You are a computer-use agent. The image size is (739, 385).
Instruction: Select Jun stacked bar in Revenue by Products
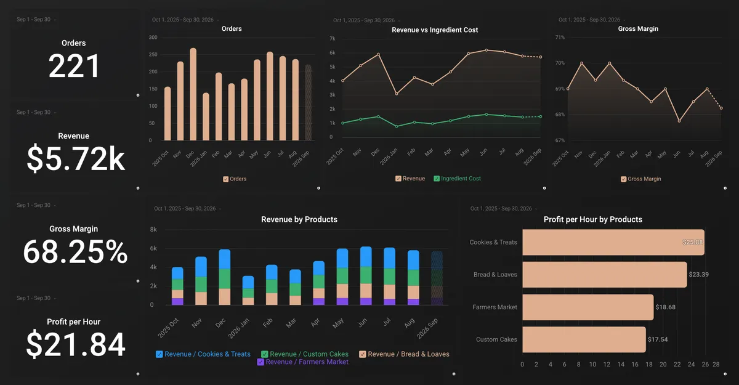tap(366, 276)
